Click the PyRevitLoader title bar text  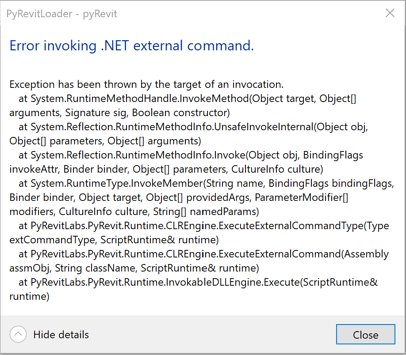point(61,14)
